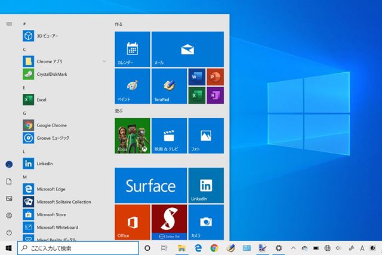Open Pictures from Start sidebar
Viewport: 382px width, 255px height.
(x=9, y=198)
